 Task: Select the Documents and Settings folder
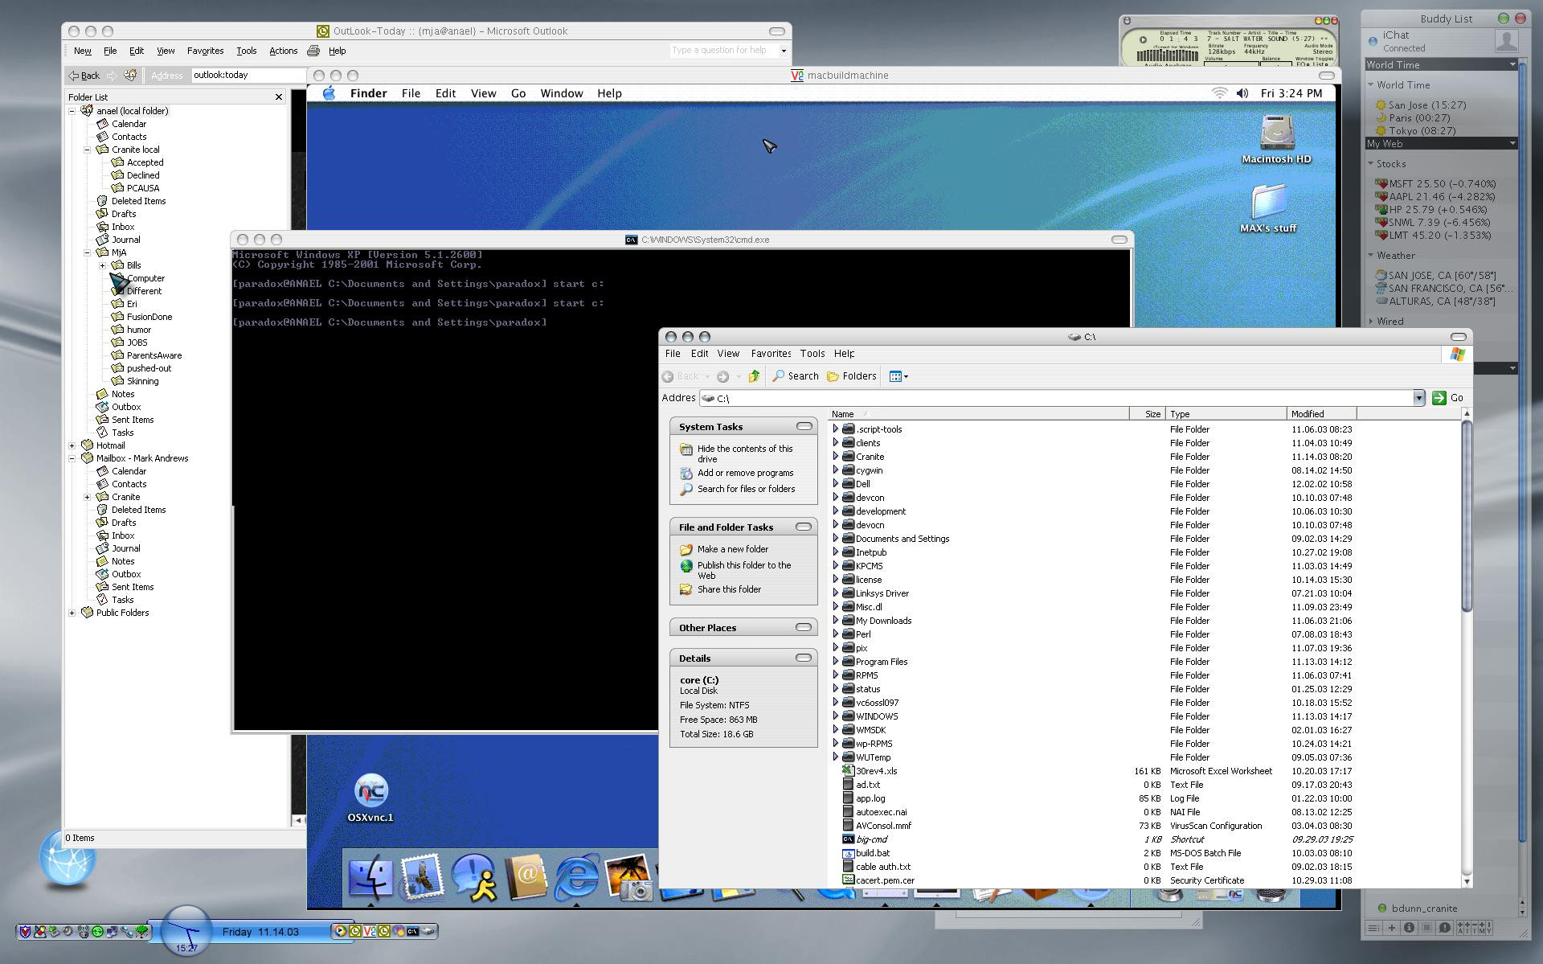tap(902, 539)
